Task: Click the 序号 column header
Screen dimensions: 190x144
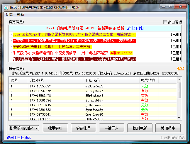Action: (x=18, y=80)
